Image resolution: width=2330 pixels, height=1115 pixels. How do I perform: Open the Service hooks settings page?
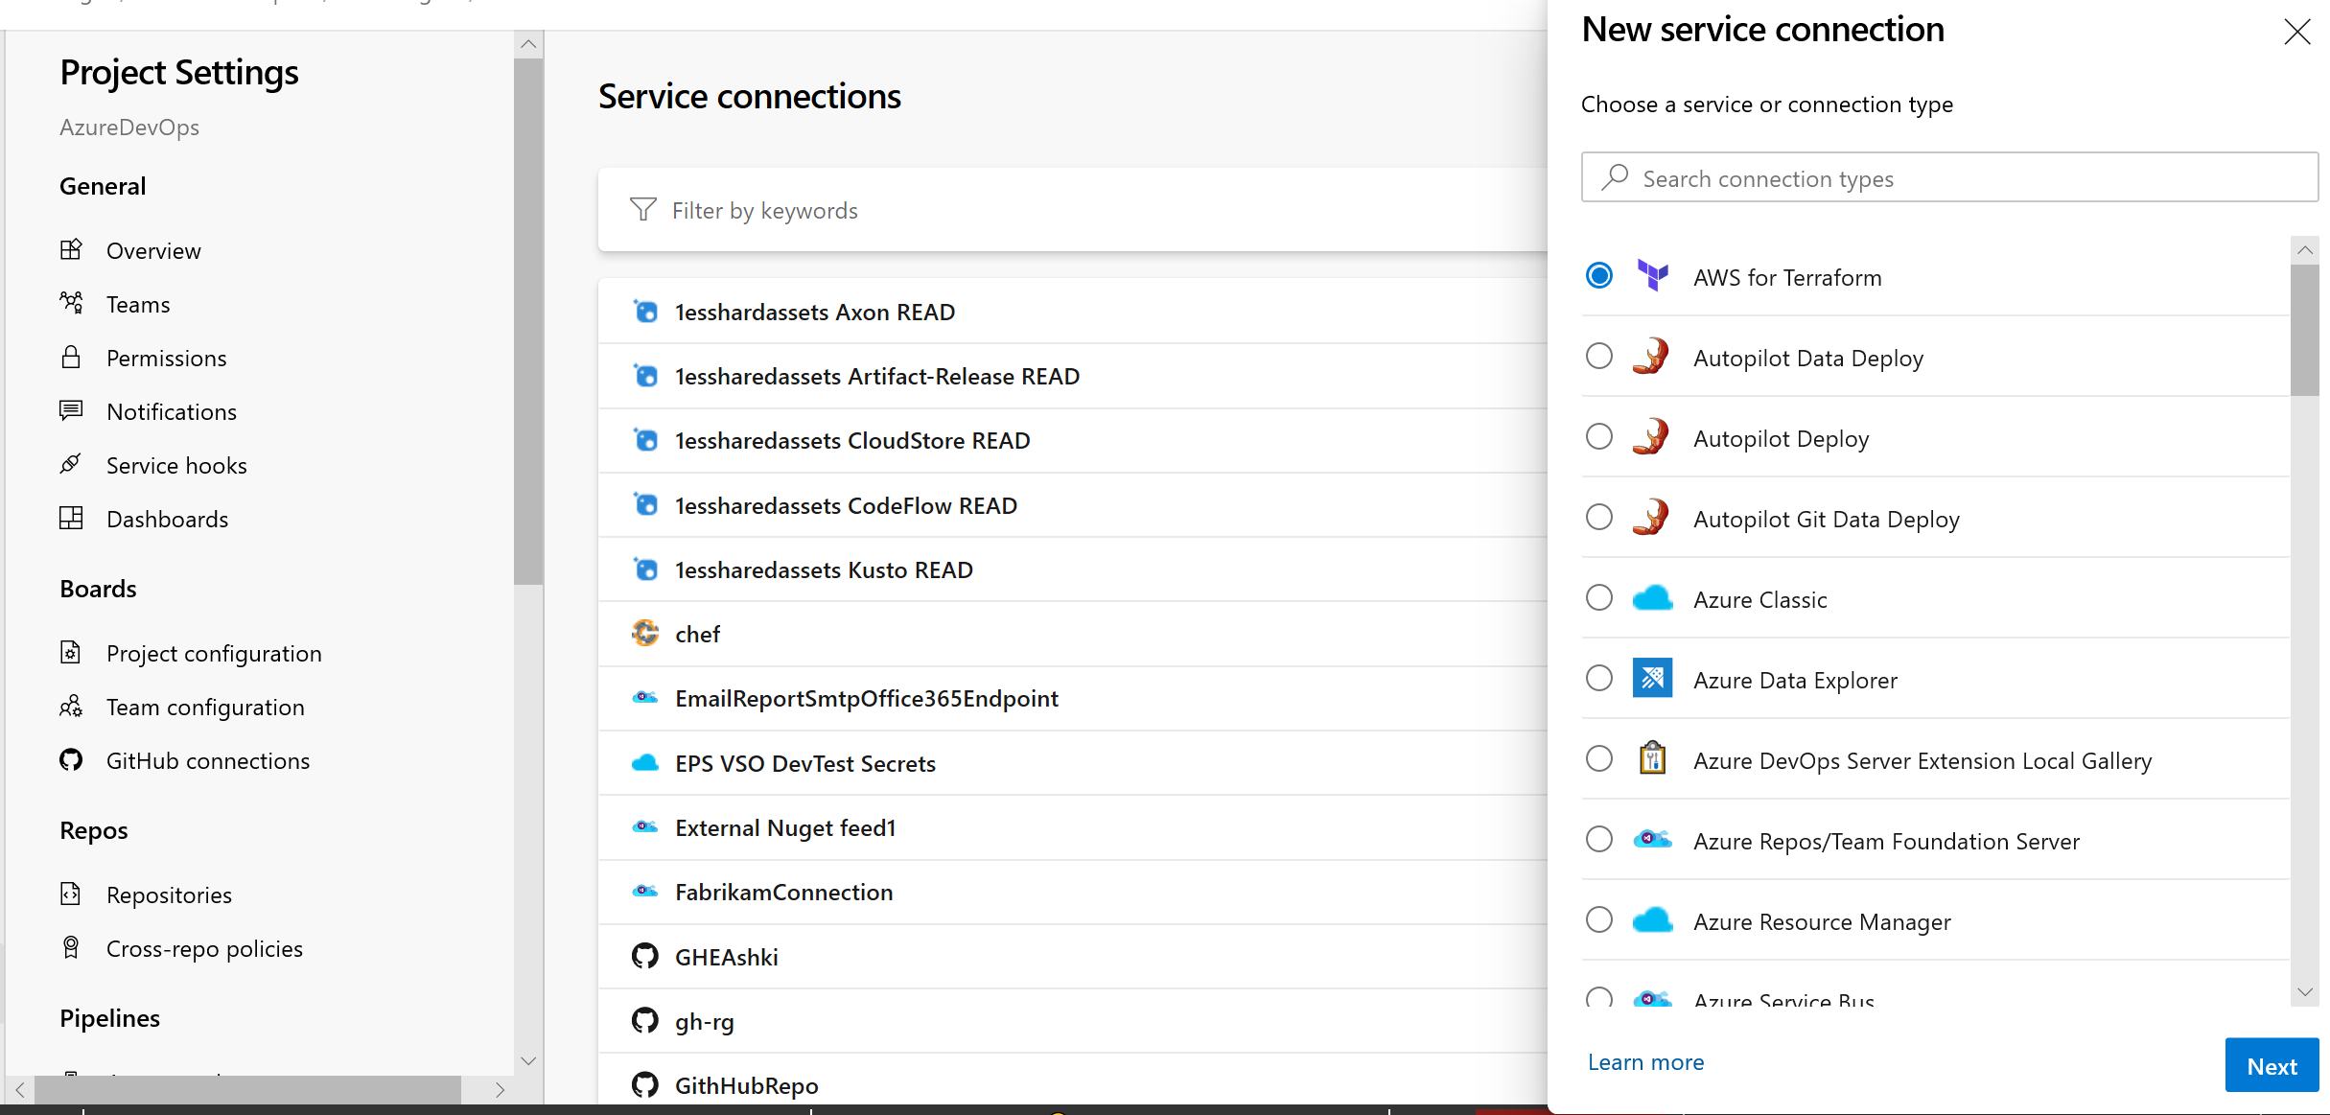point(178,465)
